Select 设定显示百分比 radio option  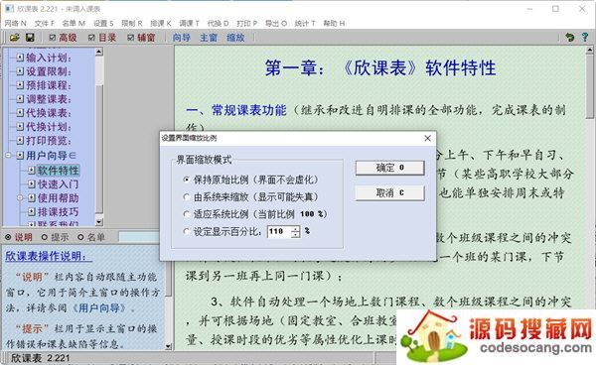pos(187,231)
